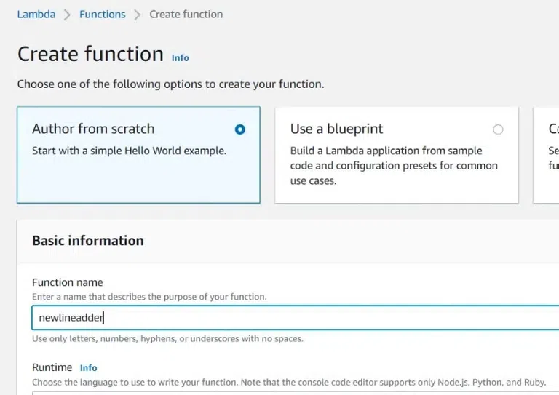Screen dimensions: 559x395
Task: Click the Create function breadcrumb text
Action: click(x=186, y=14)
